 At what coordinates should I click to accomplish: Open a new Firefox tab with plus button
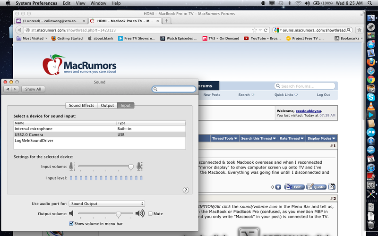166,21
